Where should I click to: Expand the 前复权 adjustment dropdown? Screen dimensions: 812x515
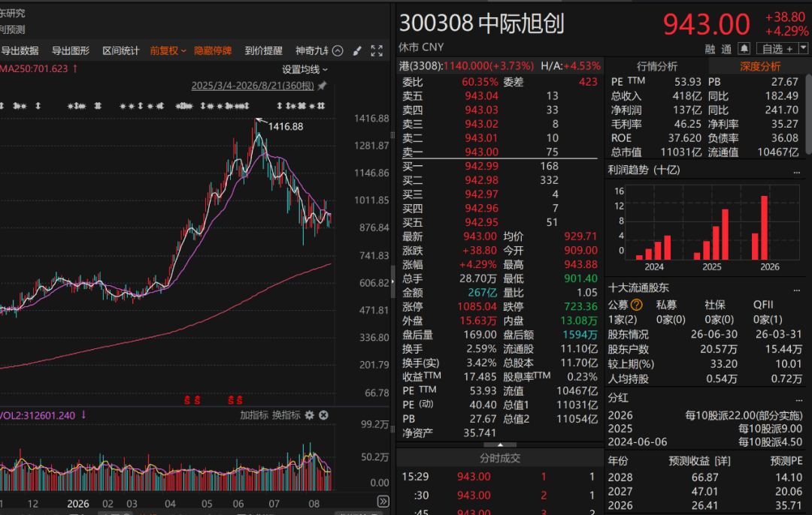point(168,50)
